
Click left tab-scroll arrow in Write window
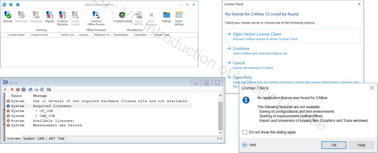coord(218,139)
